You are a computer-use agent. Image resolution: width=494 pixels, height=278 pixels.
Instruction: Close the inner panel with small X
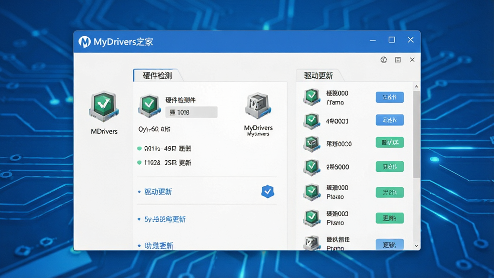point(412,59)
